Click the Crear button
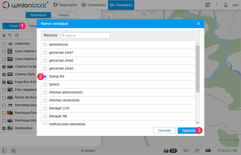The width and height of the screenshot is (241, 155). [x=14, y=26]
